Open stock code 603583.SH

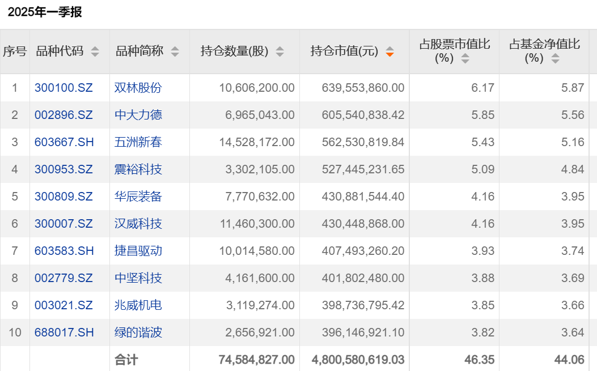coord(64,251)
